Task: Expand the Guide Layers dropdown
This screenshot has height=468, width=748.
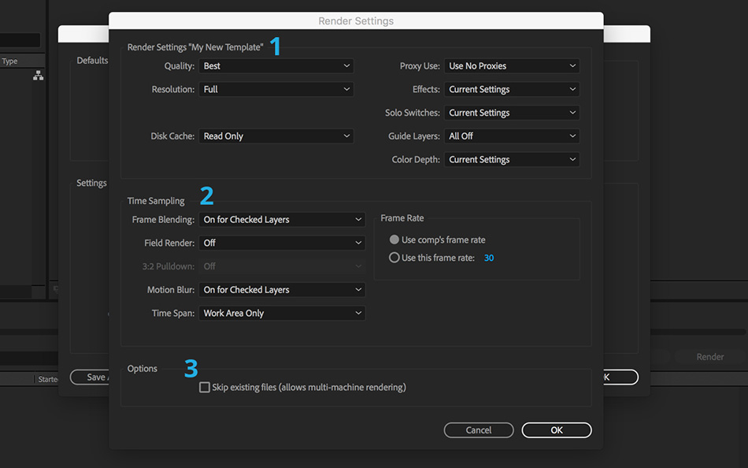Action: (512, 136)
